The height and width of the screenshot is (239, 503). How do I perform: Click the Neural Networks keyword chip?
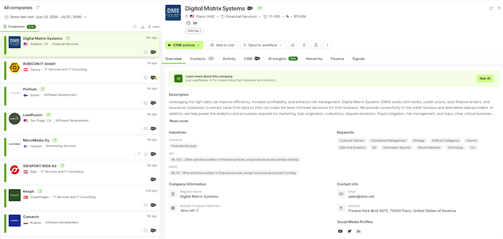[x=429, y=147]
